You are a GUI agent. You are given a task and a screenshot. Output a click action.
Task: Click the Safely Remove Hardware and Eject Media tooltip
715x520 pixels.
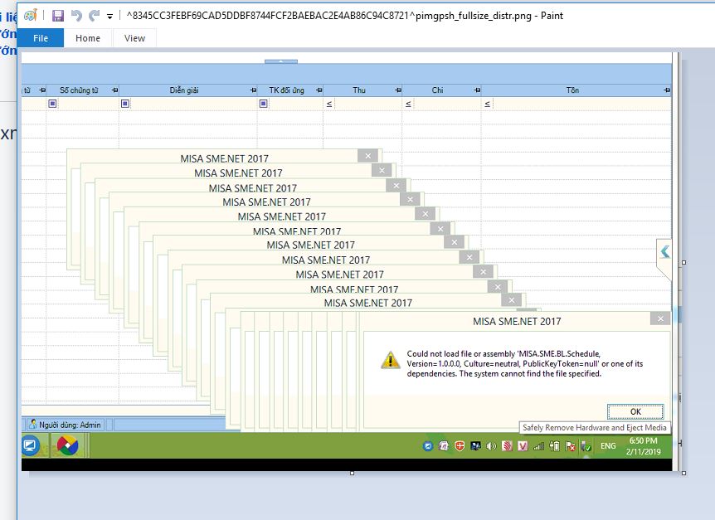[x=595, y=427]
